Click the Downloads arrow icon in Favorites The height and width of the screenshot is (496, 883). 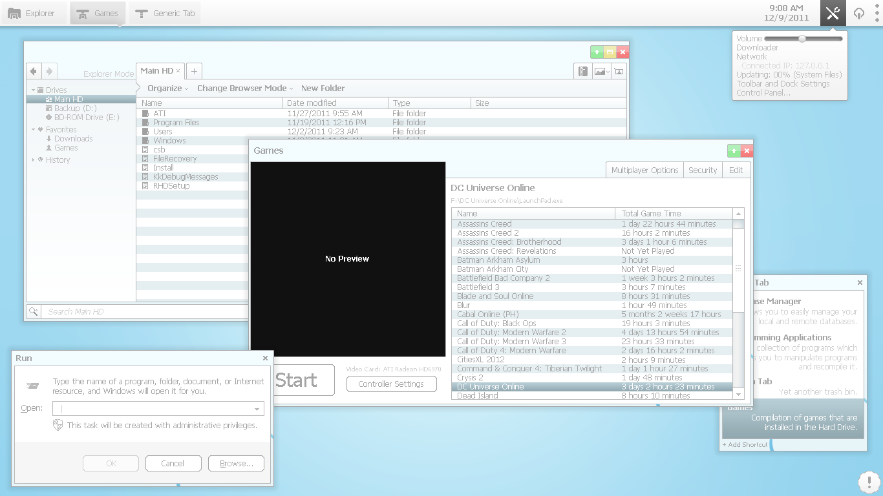point(48,139)
